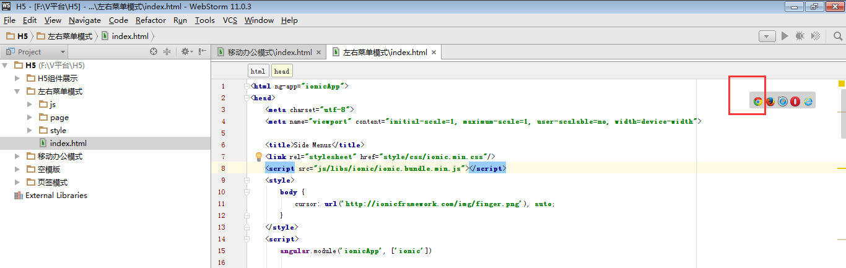Click the Run with Coverage icon
The width and height of the screenshot is (846, 268).
click(x=816, y=37)
